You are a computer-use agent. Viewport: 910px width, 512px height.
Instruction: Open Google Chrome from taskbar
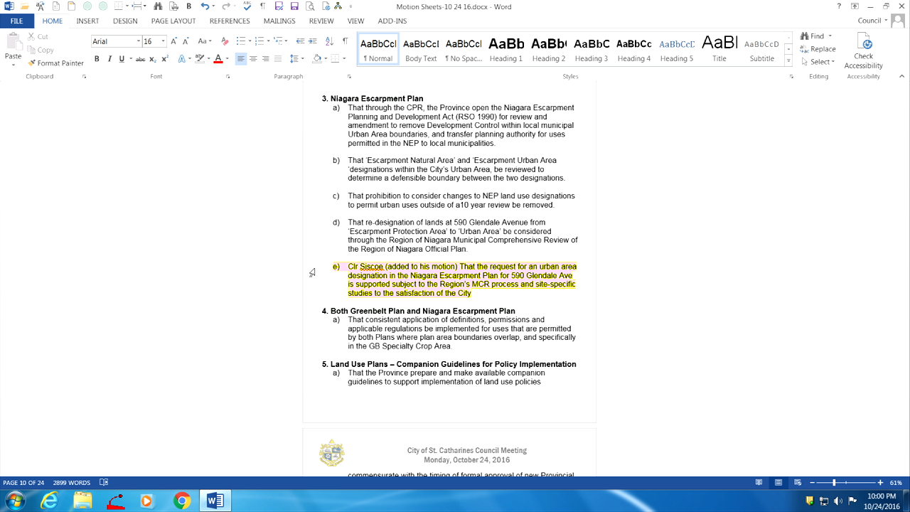pyautogui.click(x=182, y=501)
